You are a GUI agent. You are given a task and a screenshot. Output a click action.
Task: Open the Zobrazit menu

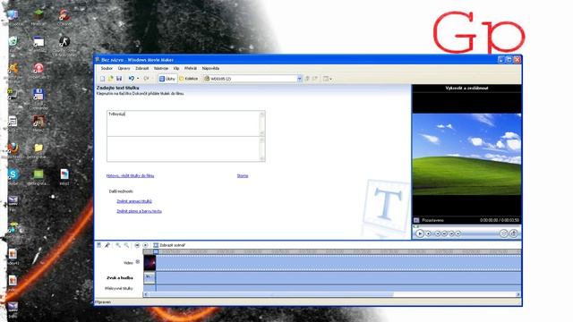click(x=142, y=68)
